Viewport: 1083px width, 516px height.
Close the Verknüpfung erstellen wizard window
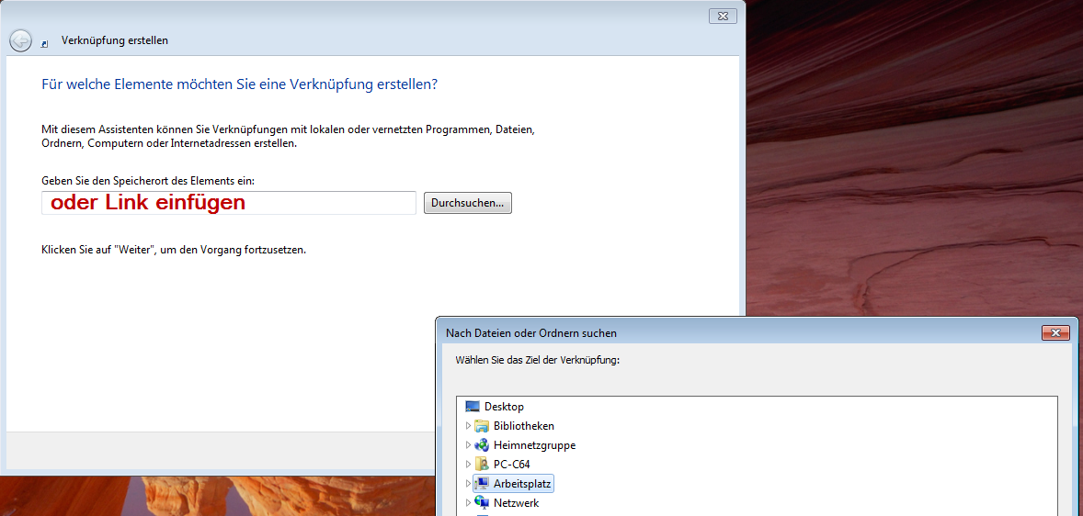pyautogui.click(x=723, y=16)
